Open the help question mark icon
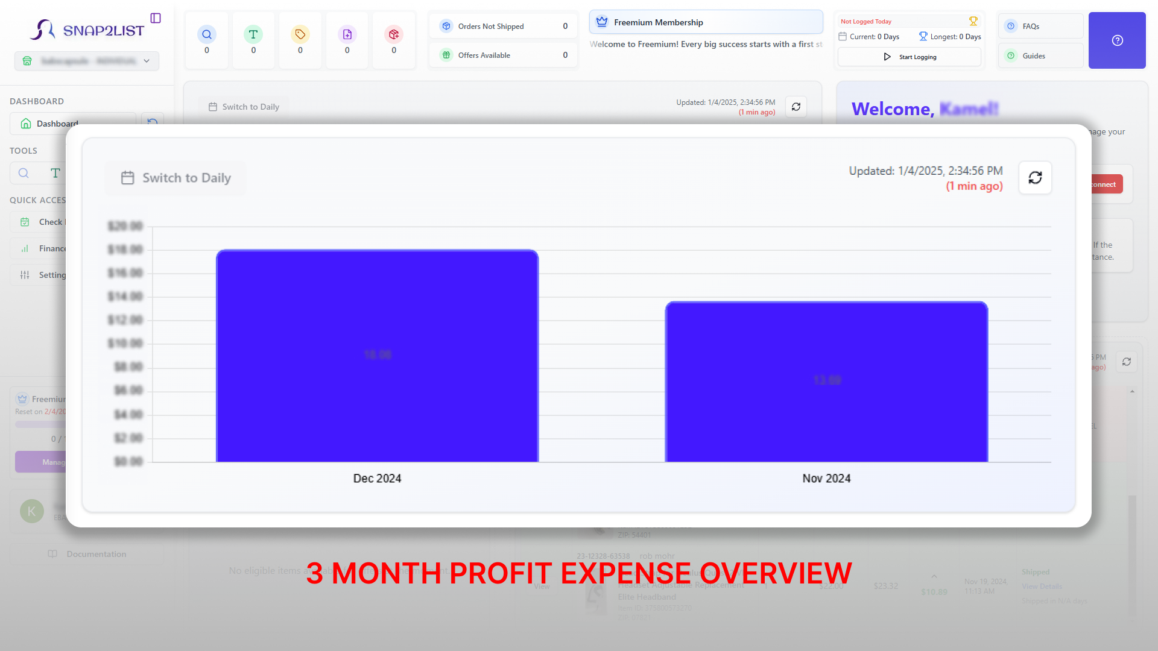 1118,40
